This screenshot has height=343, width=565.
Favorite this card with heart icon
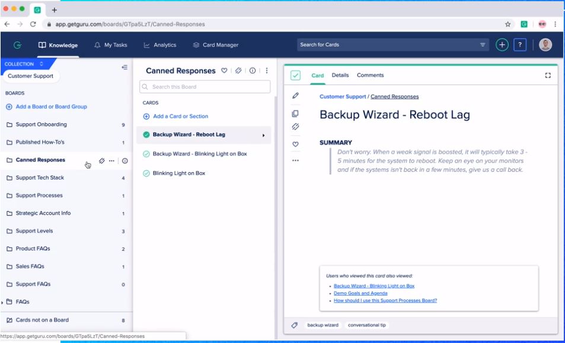pyautogui.click(x=295, y=144)
